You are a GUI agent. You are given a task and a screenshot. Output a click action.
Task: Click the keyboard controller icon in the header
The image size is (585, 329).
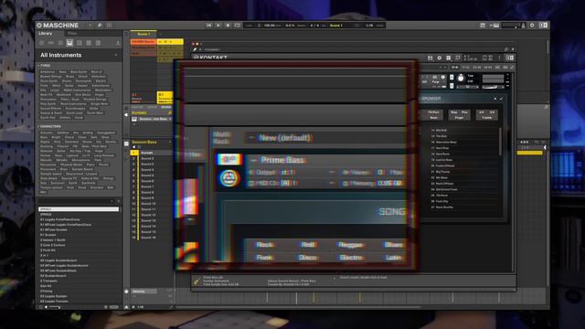(496, 26)
